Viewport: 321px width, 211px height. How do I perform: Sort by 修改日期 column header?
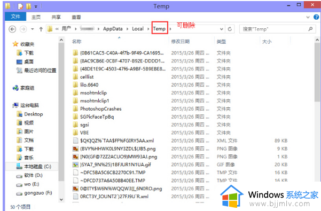point(181,42)
